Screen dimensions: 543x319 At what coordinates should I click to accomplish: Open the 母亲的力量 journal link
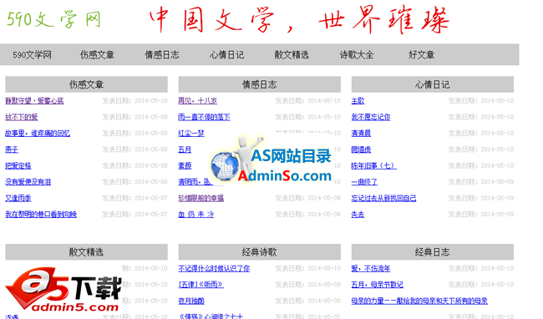pos(419,301)
